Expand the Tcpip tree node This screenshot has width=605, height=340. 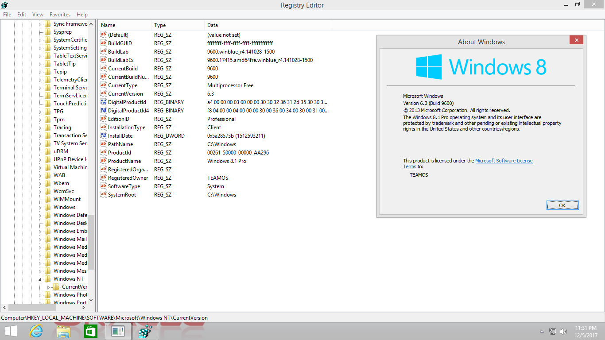pyautogui.click(x=40, y=72)
